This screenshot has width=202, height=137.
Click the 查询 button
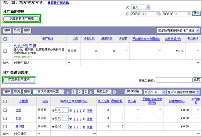tap(196, 13)
